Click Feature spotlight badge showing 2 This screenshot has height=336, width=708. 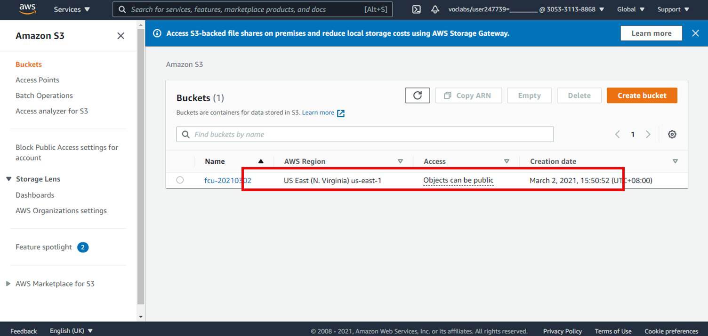(83, 247)
